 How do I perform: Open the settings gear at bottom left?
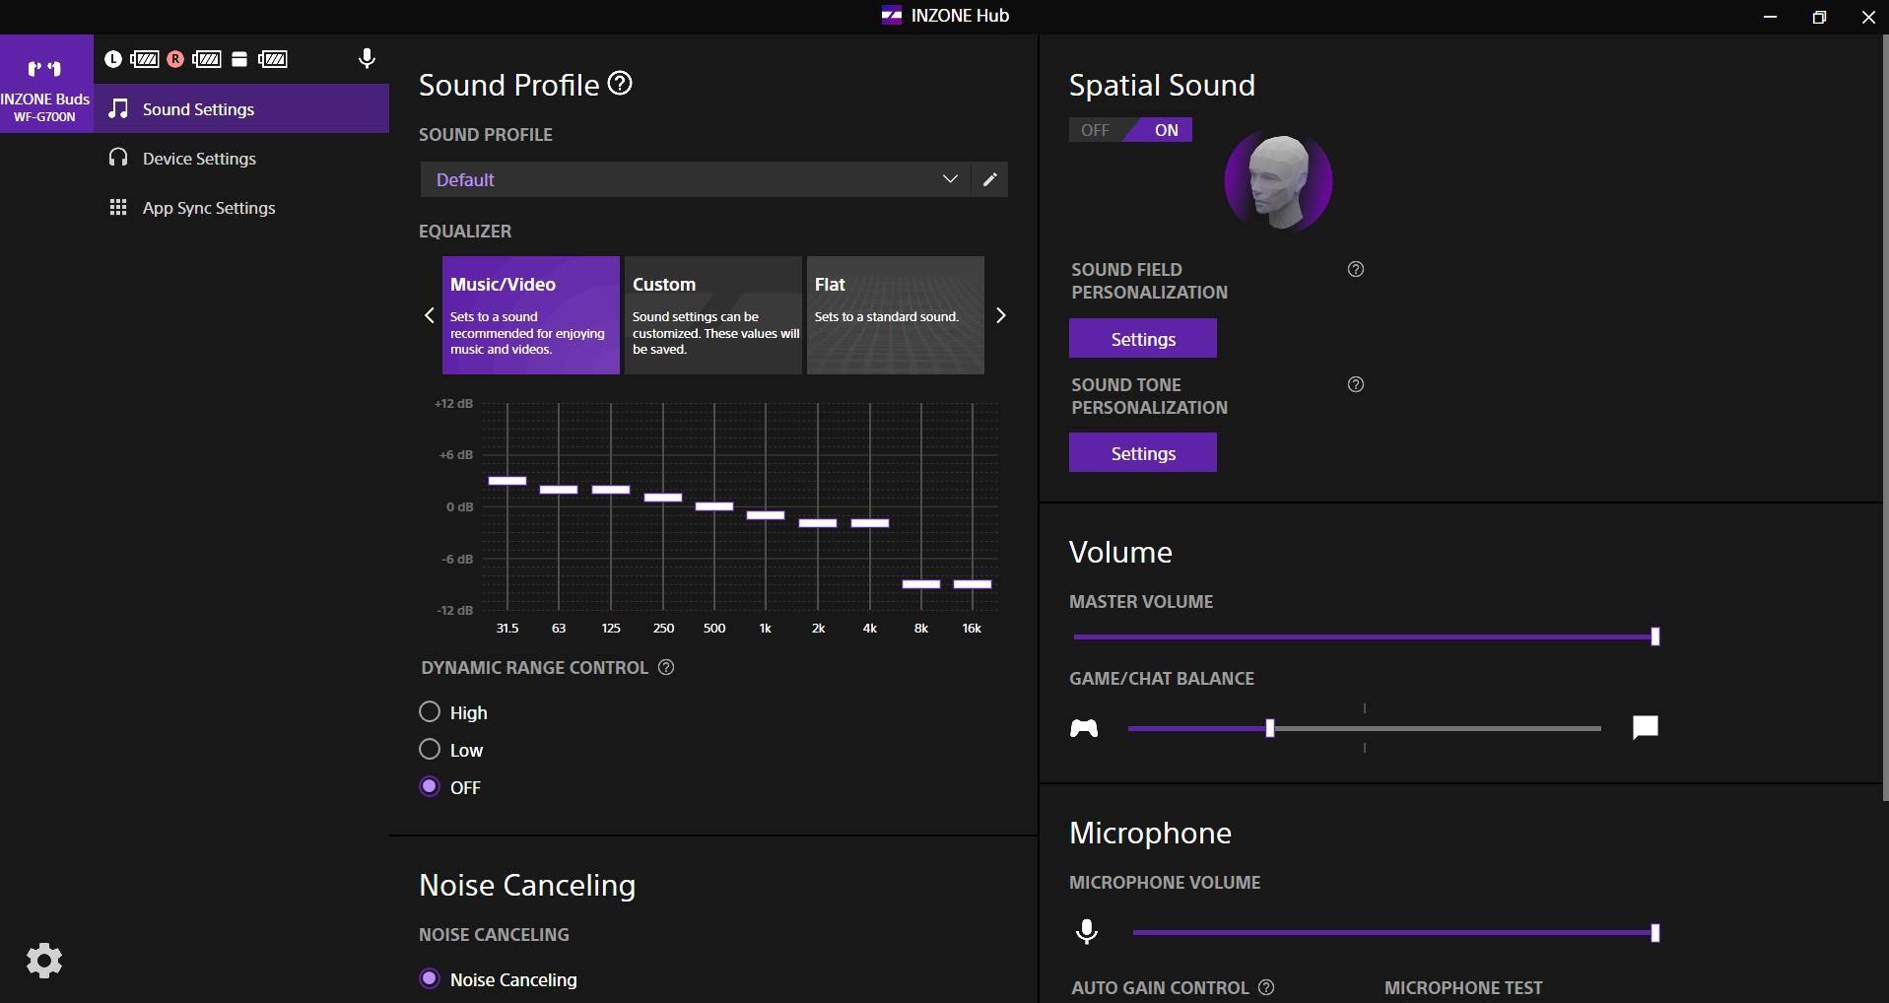tap(44, 960)
